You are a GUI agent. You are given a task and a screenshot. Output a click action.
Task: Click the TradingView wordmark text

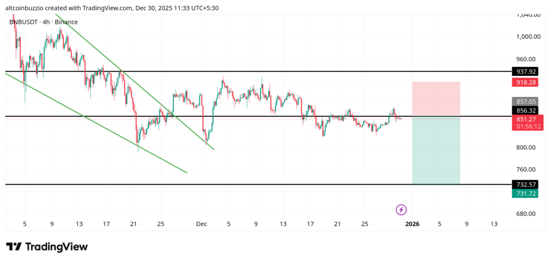click(x=56, y=247)
